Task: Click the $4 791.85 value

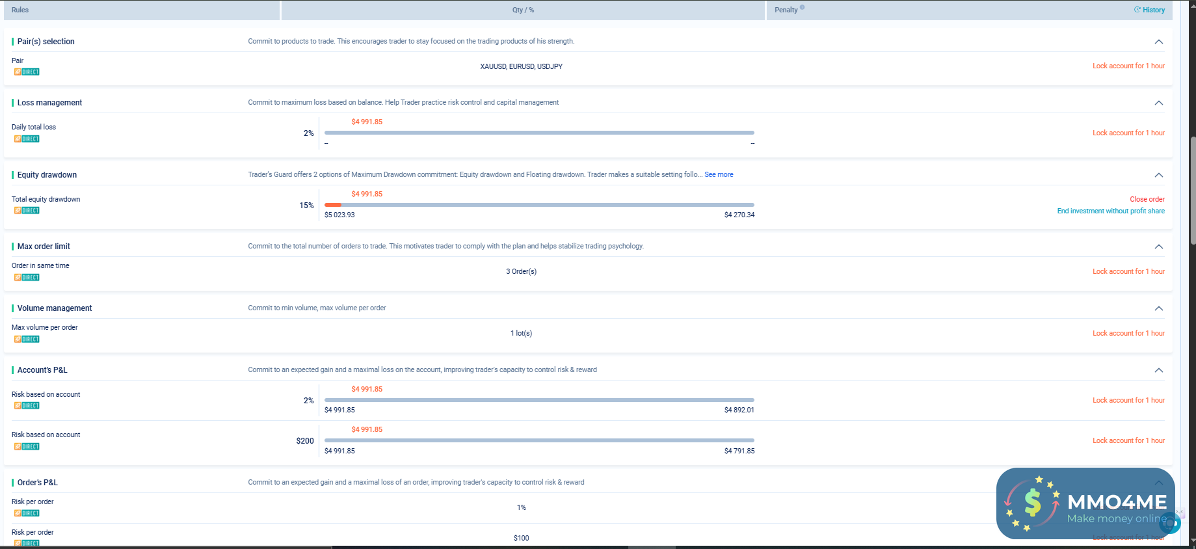Action: point(739,451)
